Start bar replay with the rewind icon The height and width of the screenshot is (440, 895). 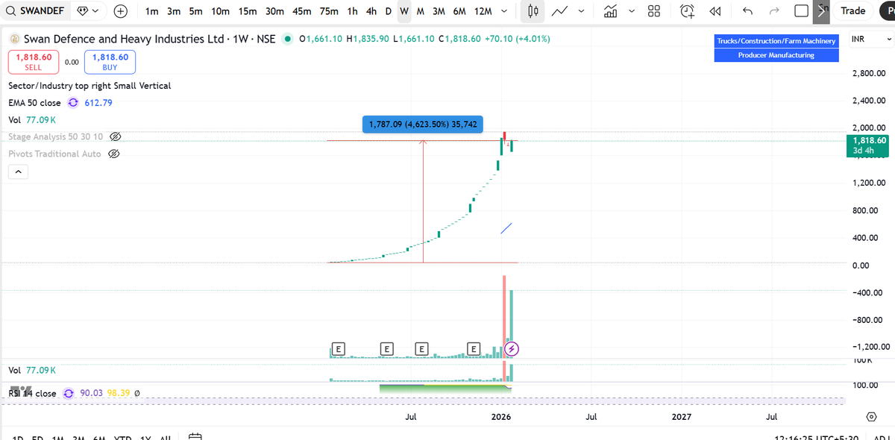coord(715,11)
